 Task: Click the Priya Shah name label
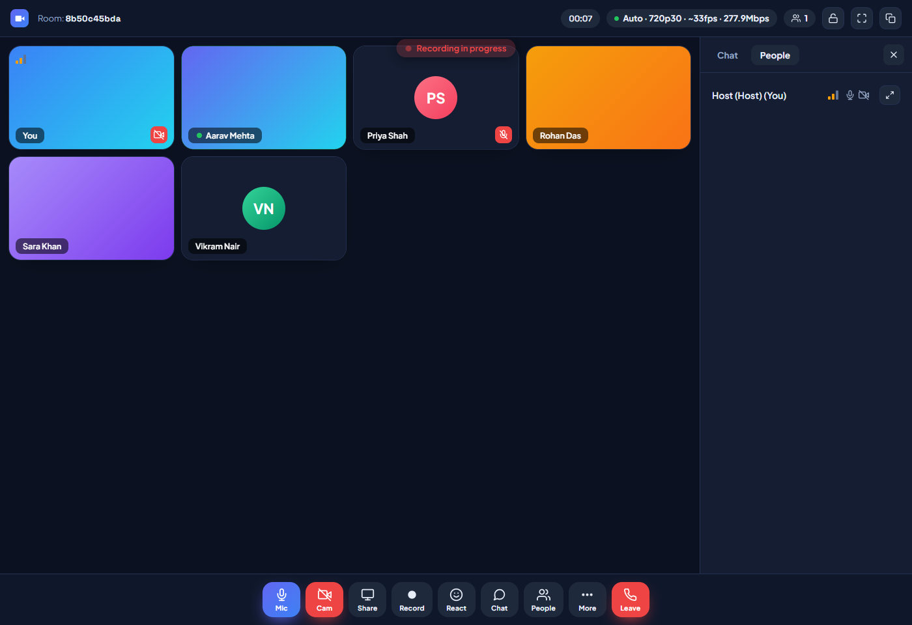[388, 135]
